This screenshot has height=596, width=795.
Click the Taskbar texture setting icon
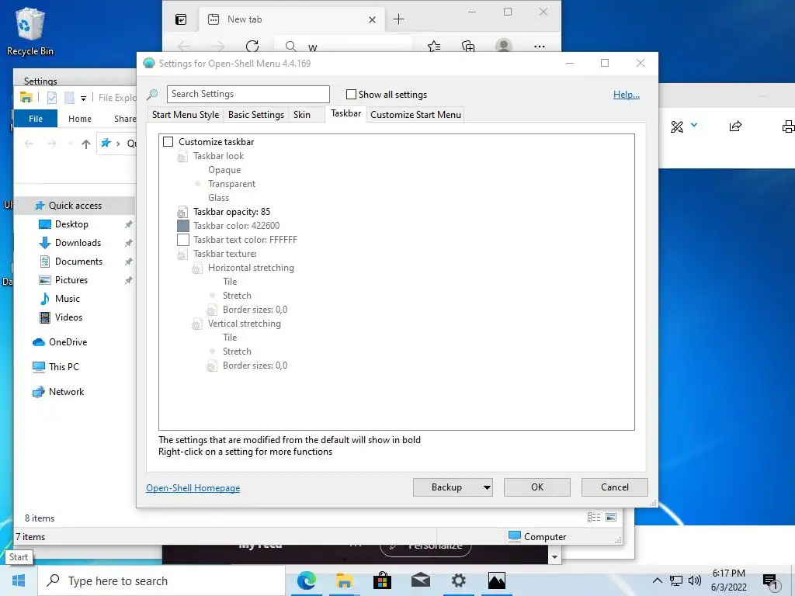tap(182, 255)
